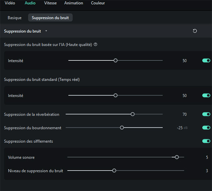Click the reset icon for Suppression du bruit

[195, 31]
